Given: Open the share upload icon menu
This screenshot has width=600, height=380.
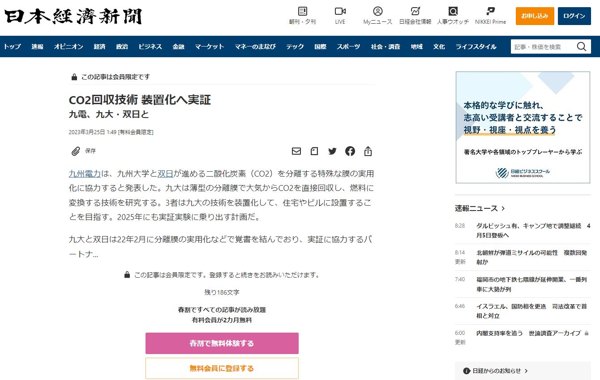Looking at the screenshot, I should [368, 151].
